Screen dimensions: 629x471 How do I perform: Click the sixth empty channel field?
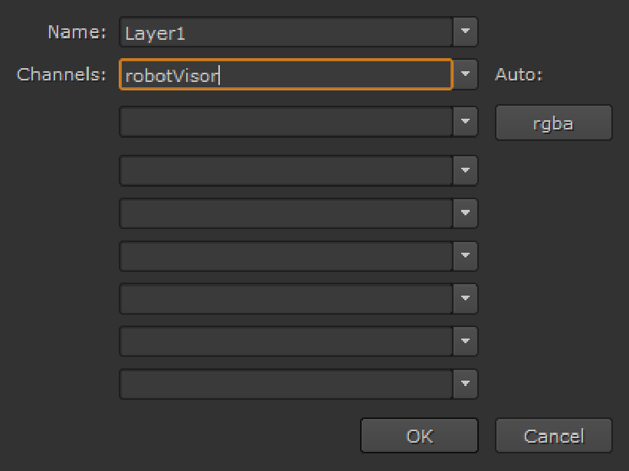click(287, 299)
